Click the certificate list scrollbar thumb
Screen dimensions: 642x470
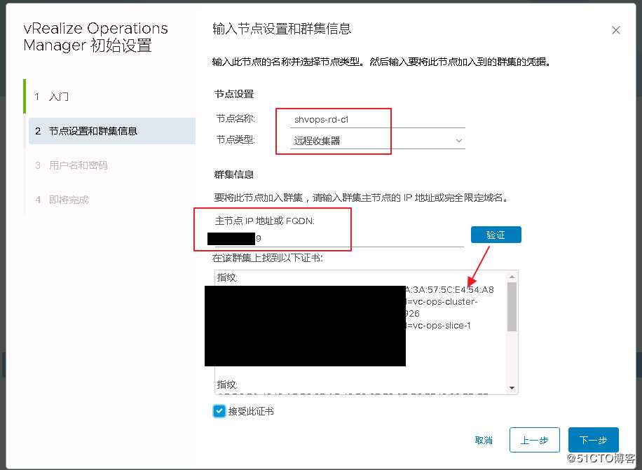512,307
